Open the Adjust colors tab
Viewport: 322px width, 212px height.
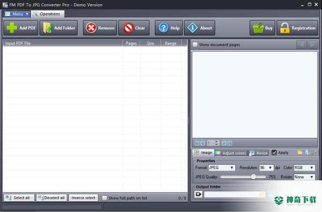point(231,153)
